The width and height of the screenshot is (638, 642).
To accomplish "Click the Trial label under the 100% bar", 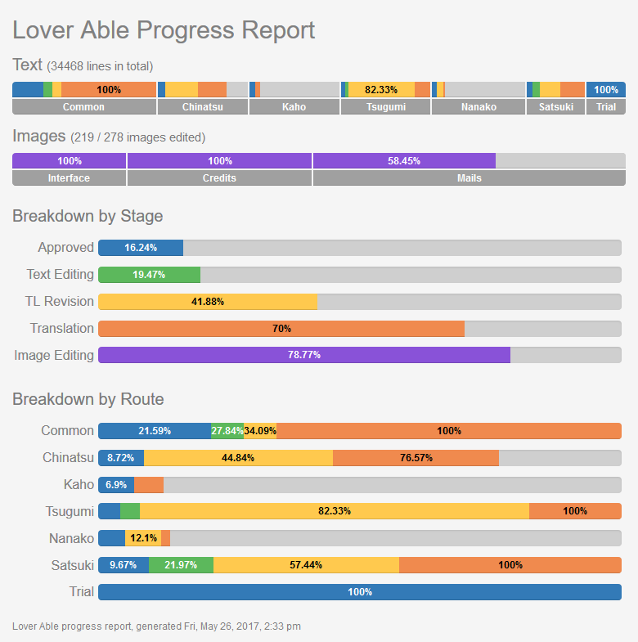I will pos(606,107).
